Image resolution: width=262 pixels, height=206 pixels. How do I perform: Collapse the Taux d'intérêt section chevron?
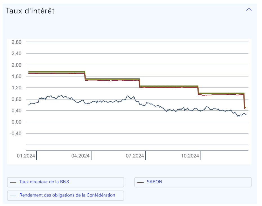pyautogui.click(x=249, y=10)
